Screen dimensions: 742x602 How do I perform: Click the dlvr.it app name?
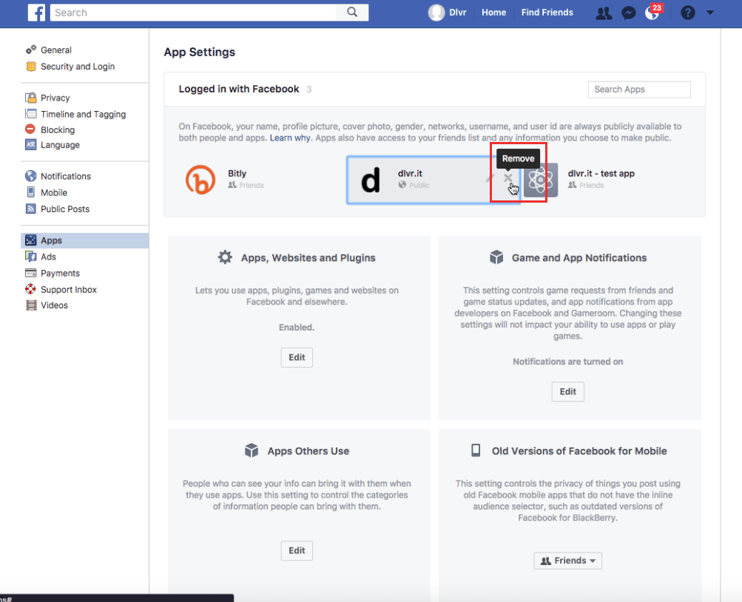[x=410, y=174]
